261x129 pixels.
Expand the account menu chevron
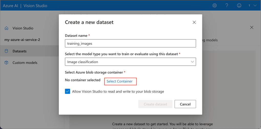coord(255,5)
